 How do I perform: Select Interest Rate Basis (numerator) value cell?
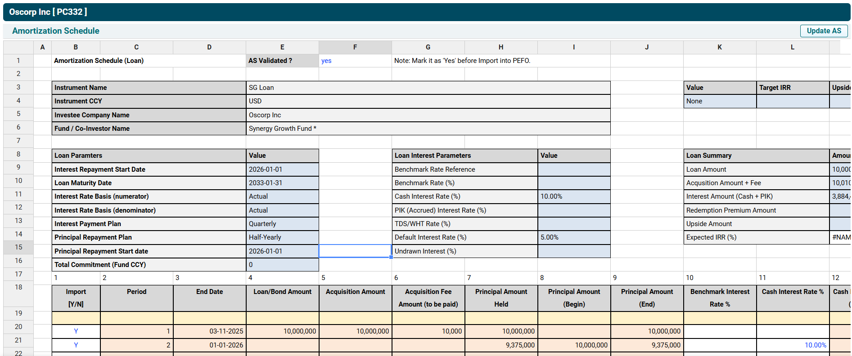coord(282,196)
